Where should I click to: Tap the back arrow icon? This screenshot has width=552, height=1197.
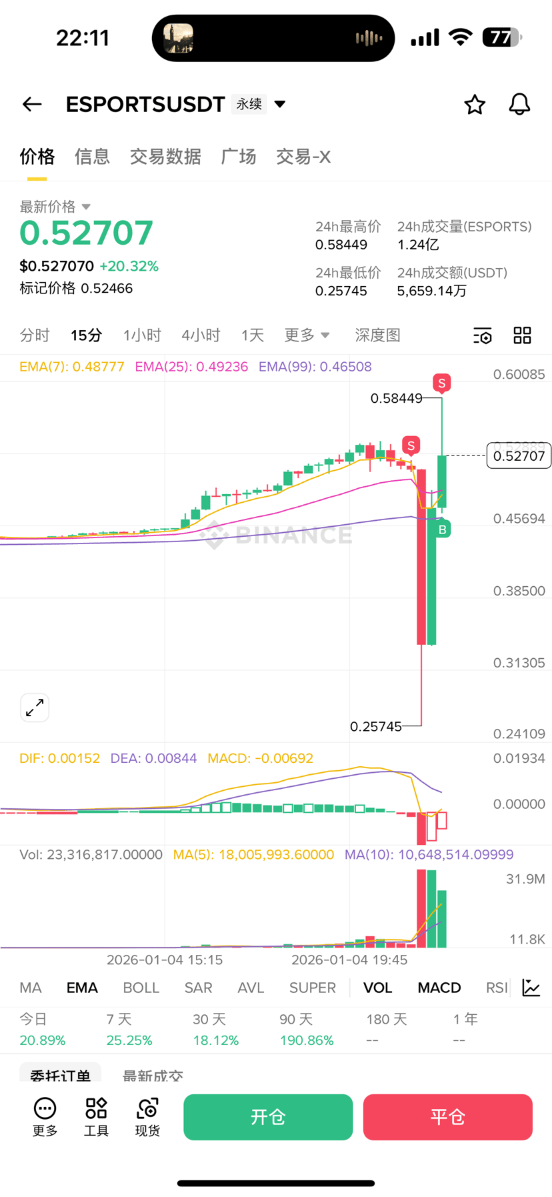coord(32,104)
